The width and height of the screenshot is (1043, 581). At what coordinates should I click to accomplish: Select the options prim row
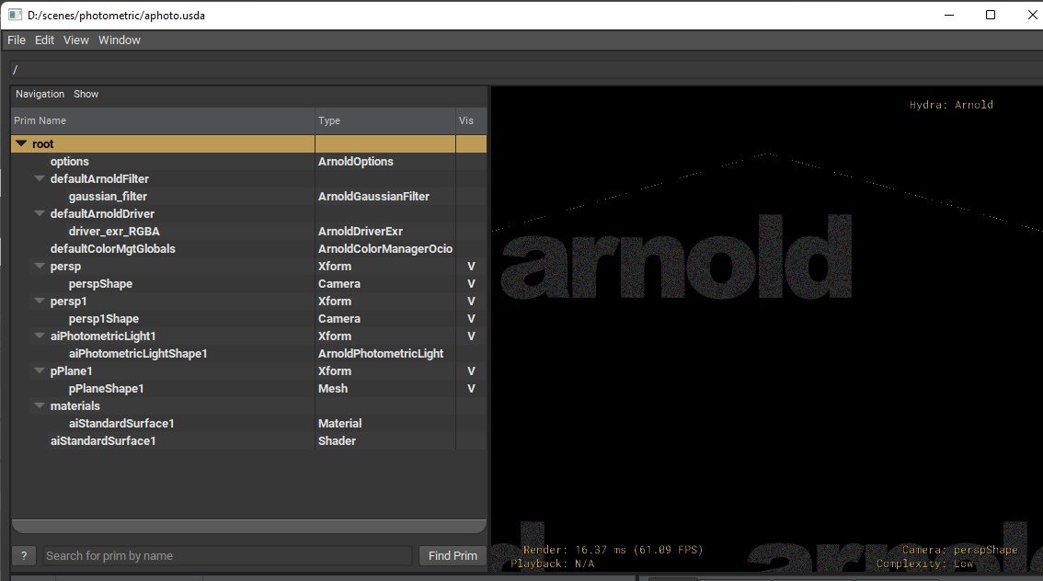(x=248, y=162)
